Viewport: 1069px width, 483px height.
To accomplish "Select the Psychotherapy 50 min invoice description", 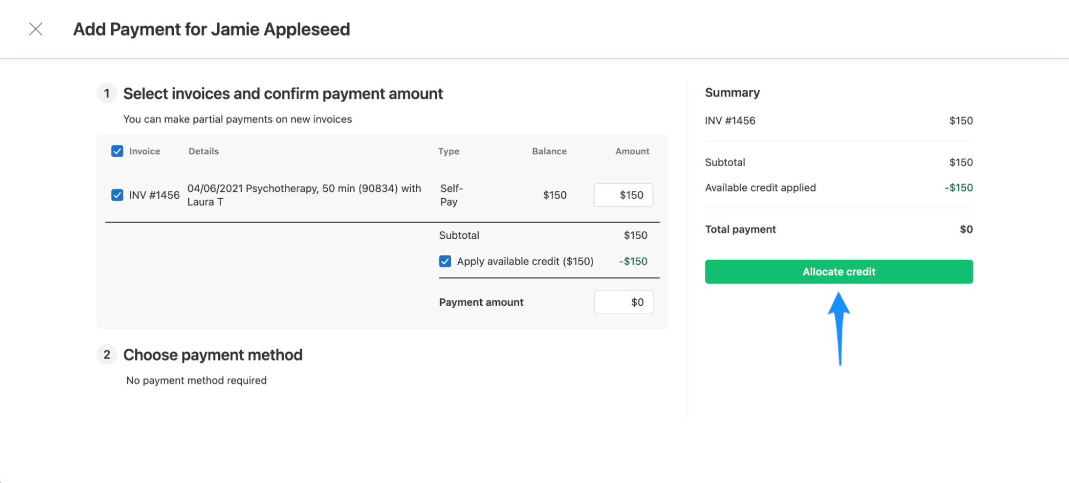I will (304, 195).
